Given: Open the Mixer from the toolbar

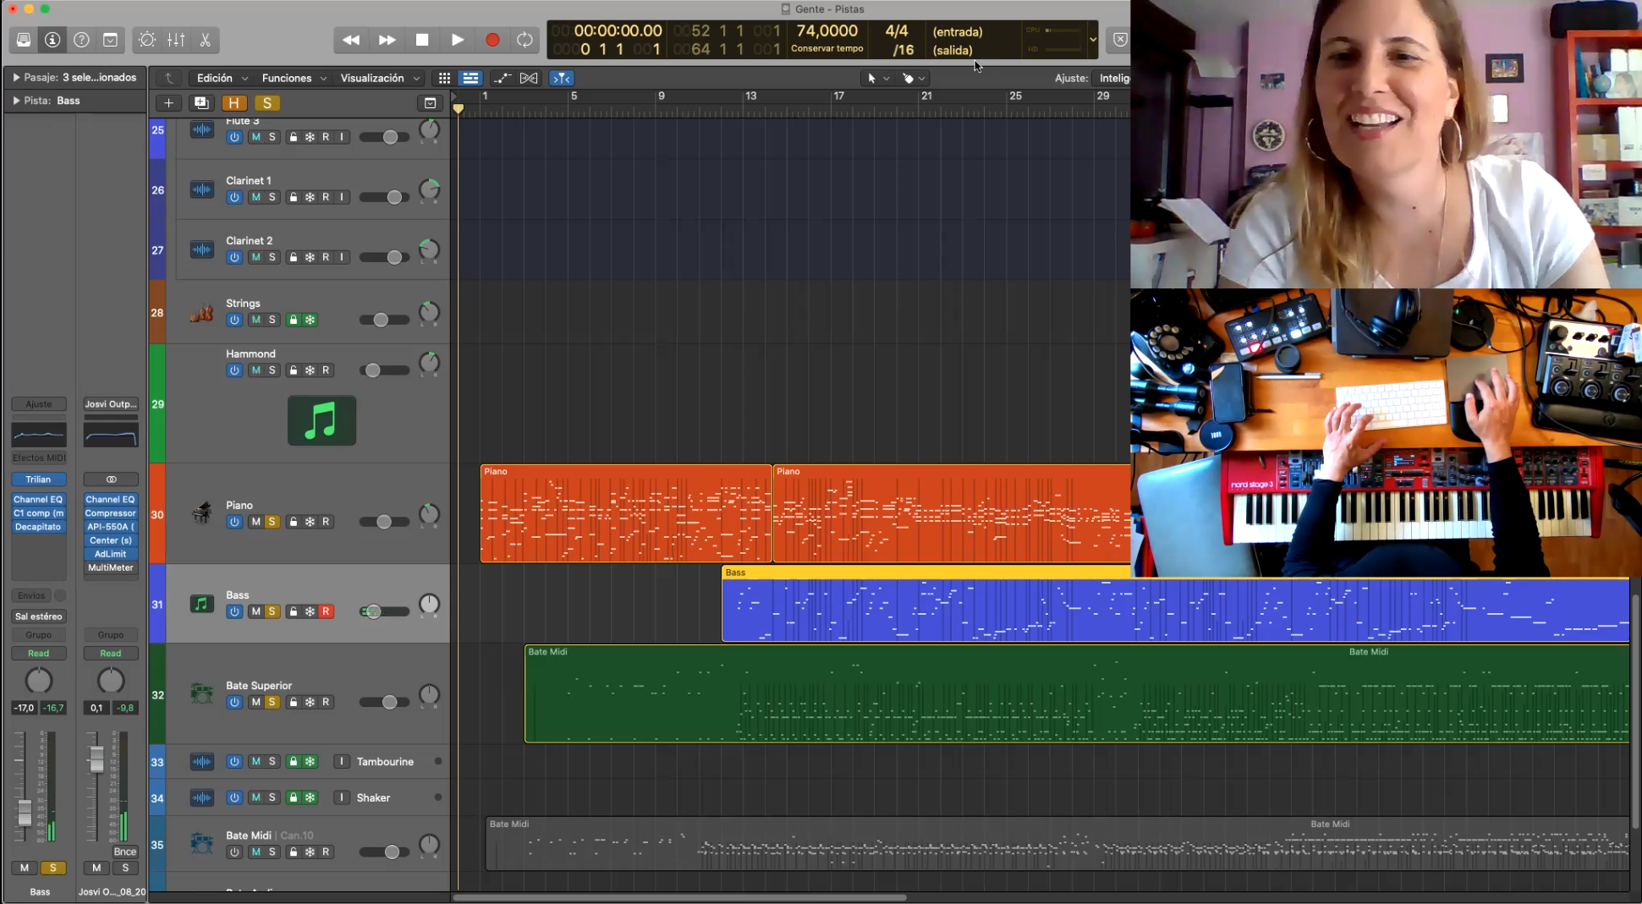Looking at the screenshot, I should pyautogui.click(x=176, y=40).
